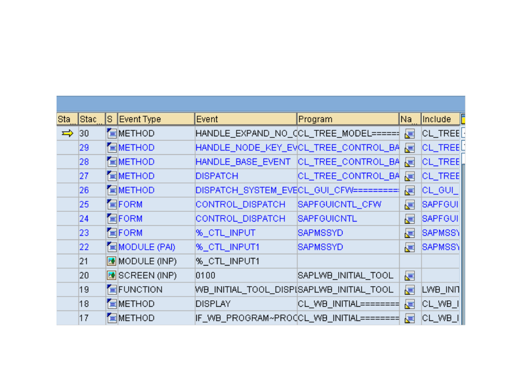The height and width of the screenshot is (391, 522).
Task: Click navigation icon in stack row 29
Action: coord(410,148)
